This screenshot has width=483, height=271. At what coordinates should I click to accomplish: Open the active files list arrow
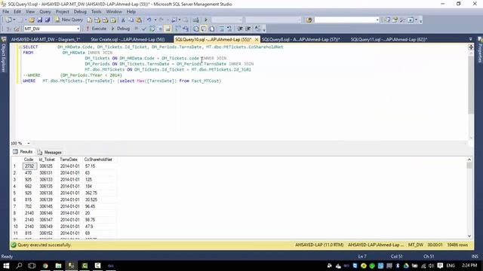[x=470, y=39]
